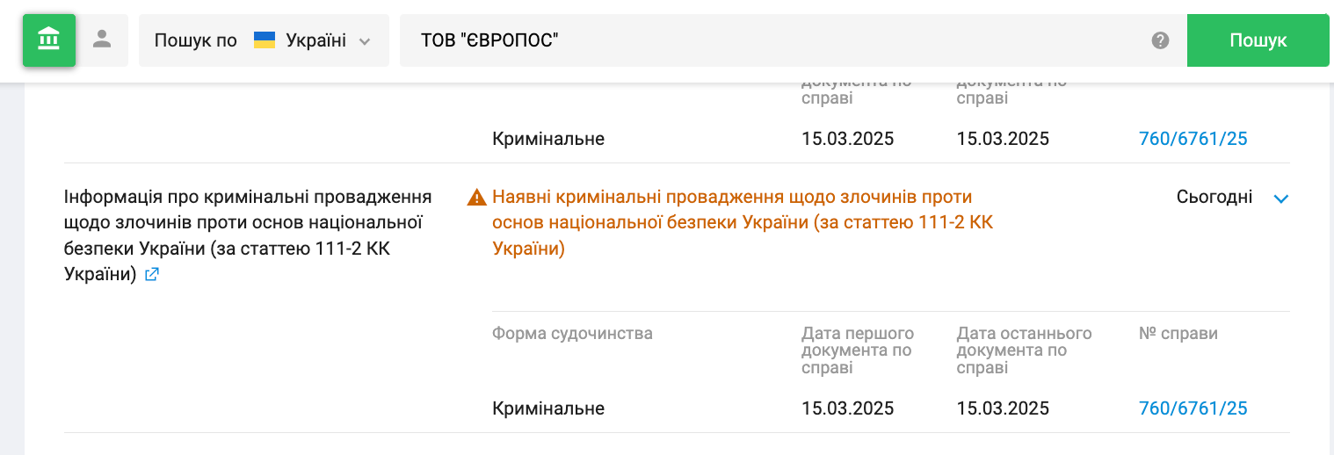Click the 'Форма судочинства' column header

click(572, 334)
